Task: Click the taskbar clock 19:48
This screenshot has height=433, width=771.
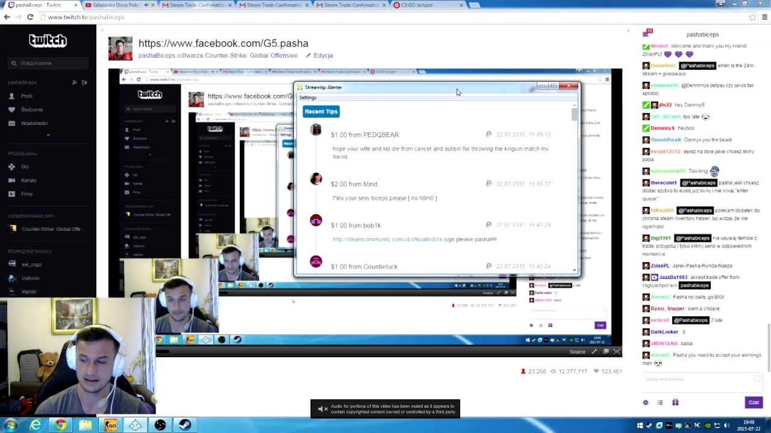Action: (749, 425)
